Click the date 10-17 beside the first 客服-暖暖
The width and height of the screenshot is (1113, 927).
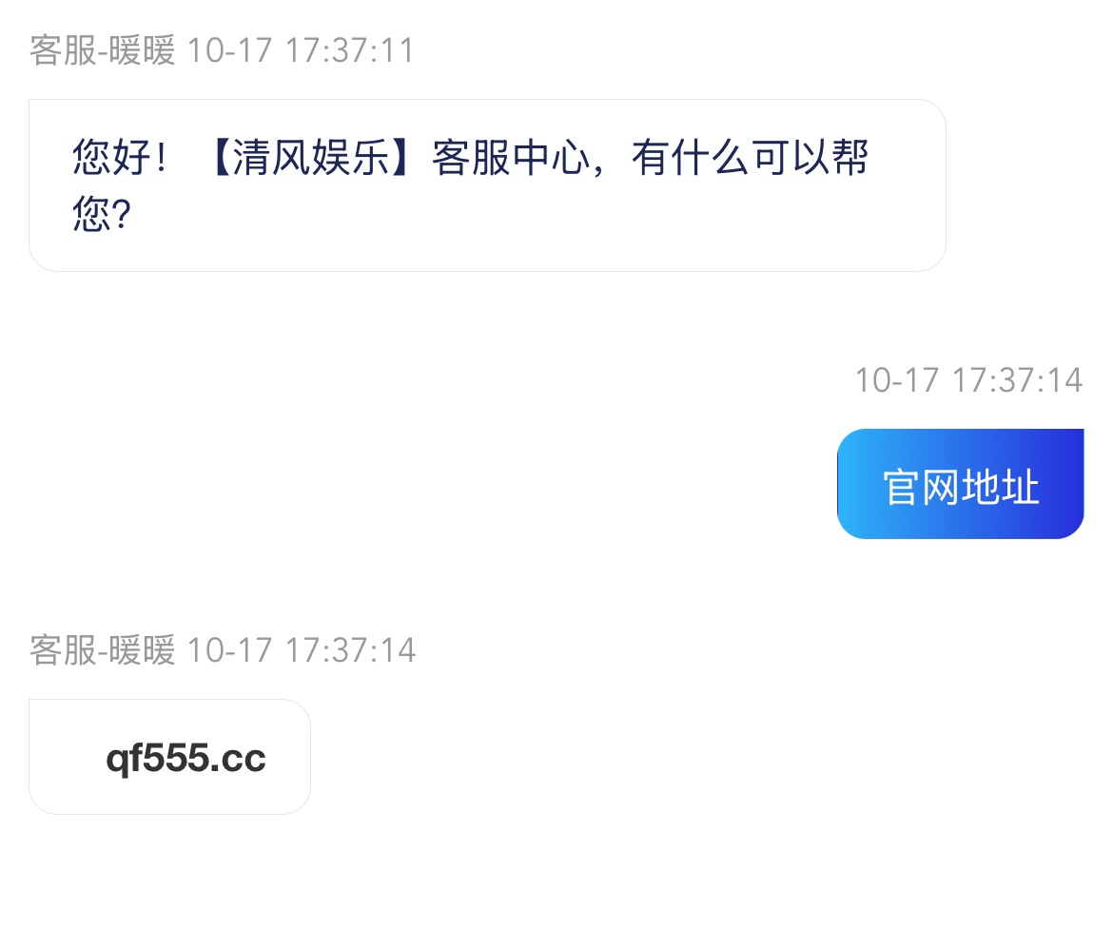[229, 51]
